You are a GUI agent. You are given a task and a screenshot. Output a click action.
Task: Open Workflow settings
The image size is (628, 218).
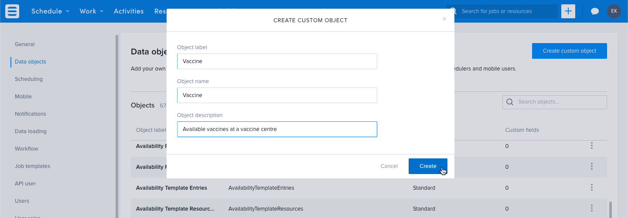pos(27,149)
